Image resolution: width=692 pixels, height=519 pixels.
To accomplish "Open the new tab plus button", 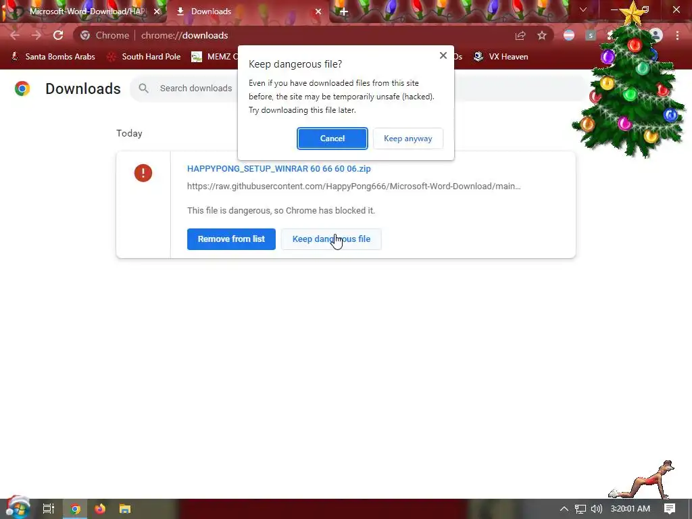I will 344,11.
